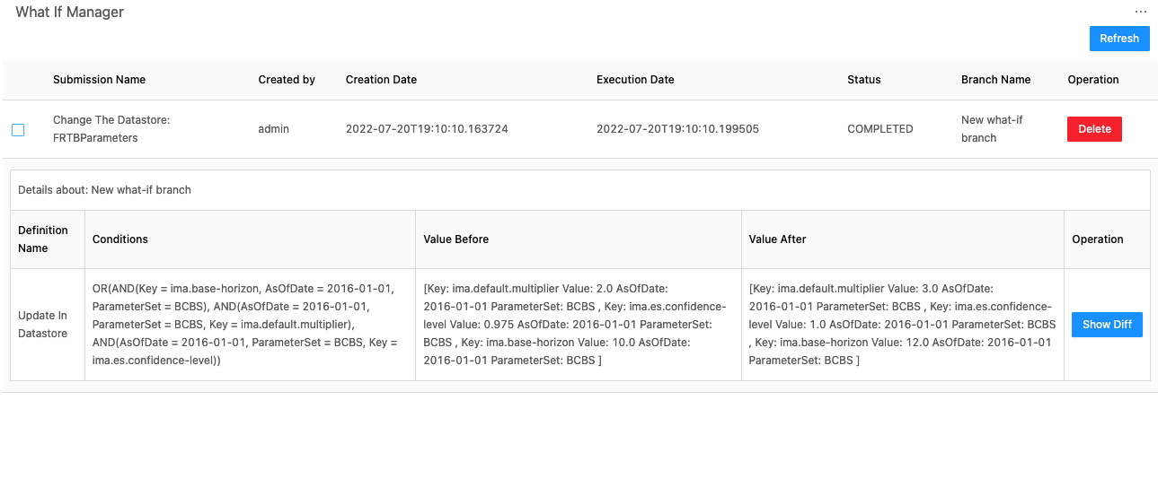
Task: Select the Creation Date column header
Action: pos(381,80)
